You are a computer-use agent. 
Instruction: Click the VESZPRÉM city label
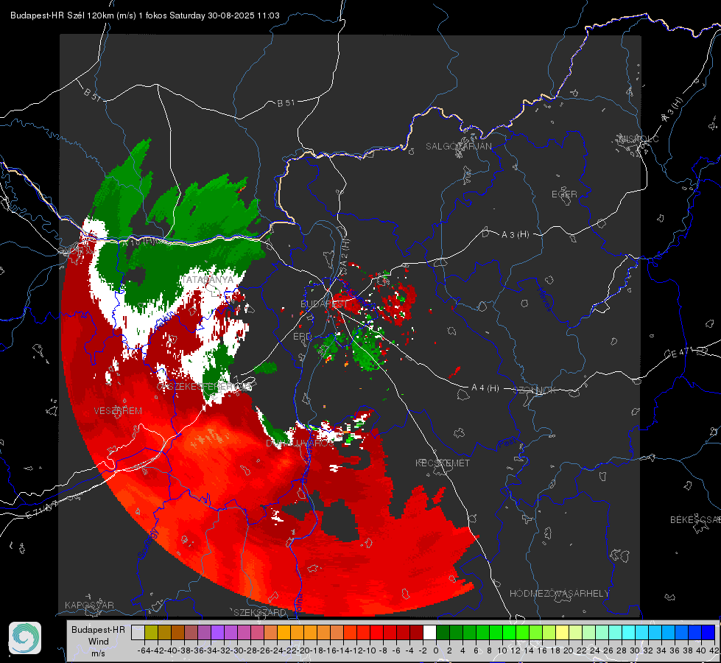(x=118, y=411)
